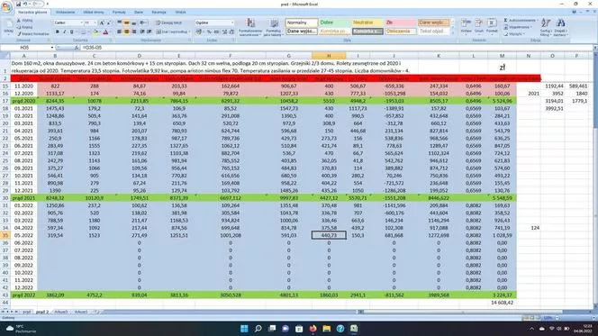Click the Copy (Kopiuj) icon
The image size is (598, 336).
pyautogui.click(x=18, y=27)
